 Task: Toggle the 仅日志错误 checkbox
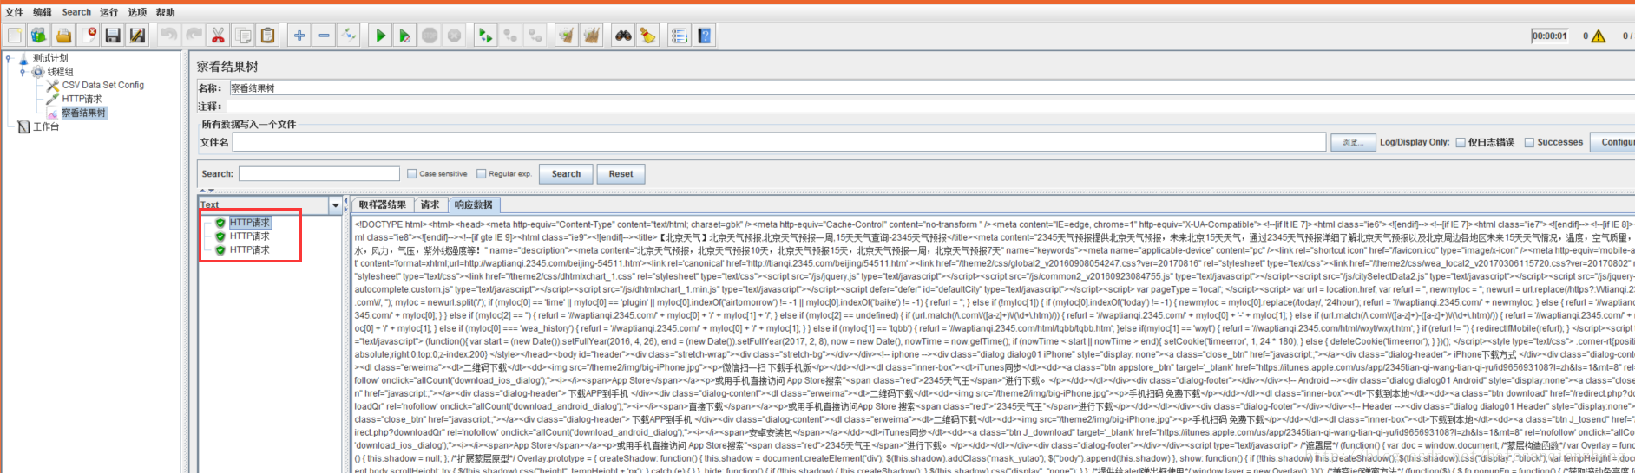1461,143
